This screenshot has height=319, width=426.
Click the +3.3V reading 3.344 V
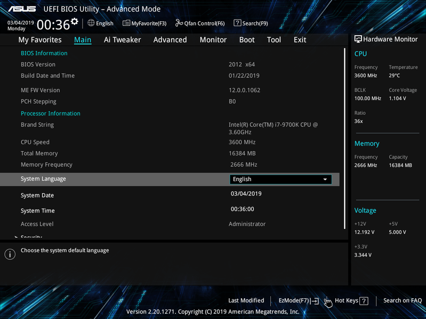[363, 255]
